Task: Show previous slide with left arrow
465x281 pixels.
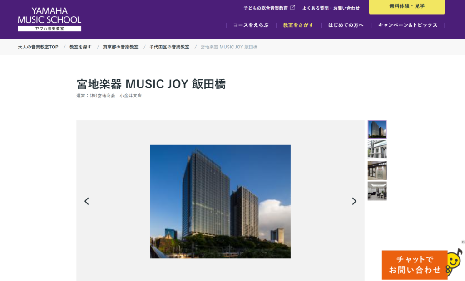Action: point(87,201)
